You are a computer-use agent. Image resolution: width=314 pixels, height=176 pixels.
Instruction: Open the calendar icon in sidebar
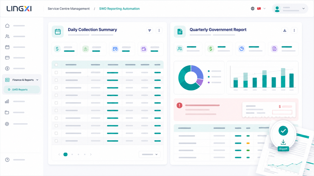(x=7, y=47)
